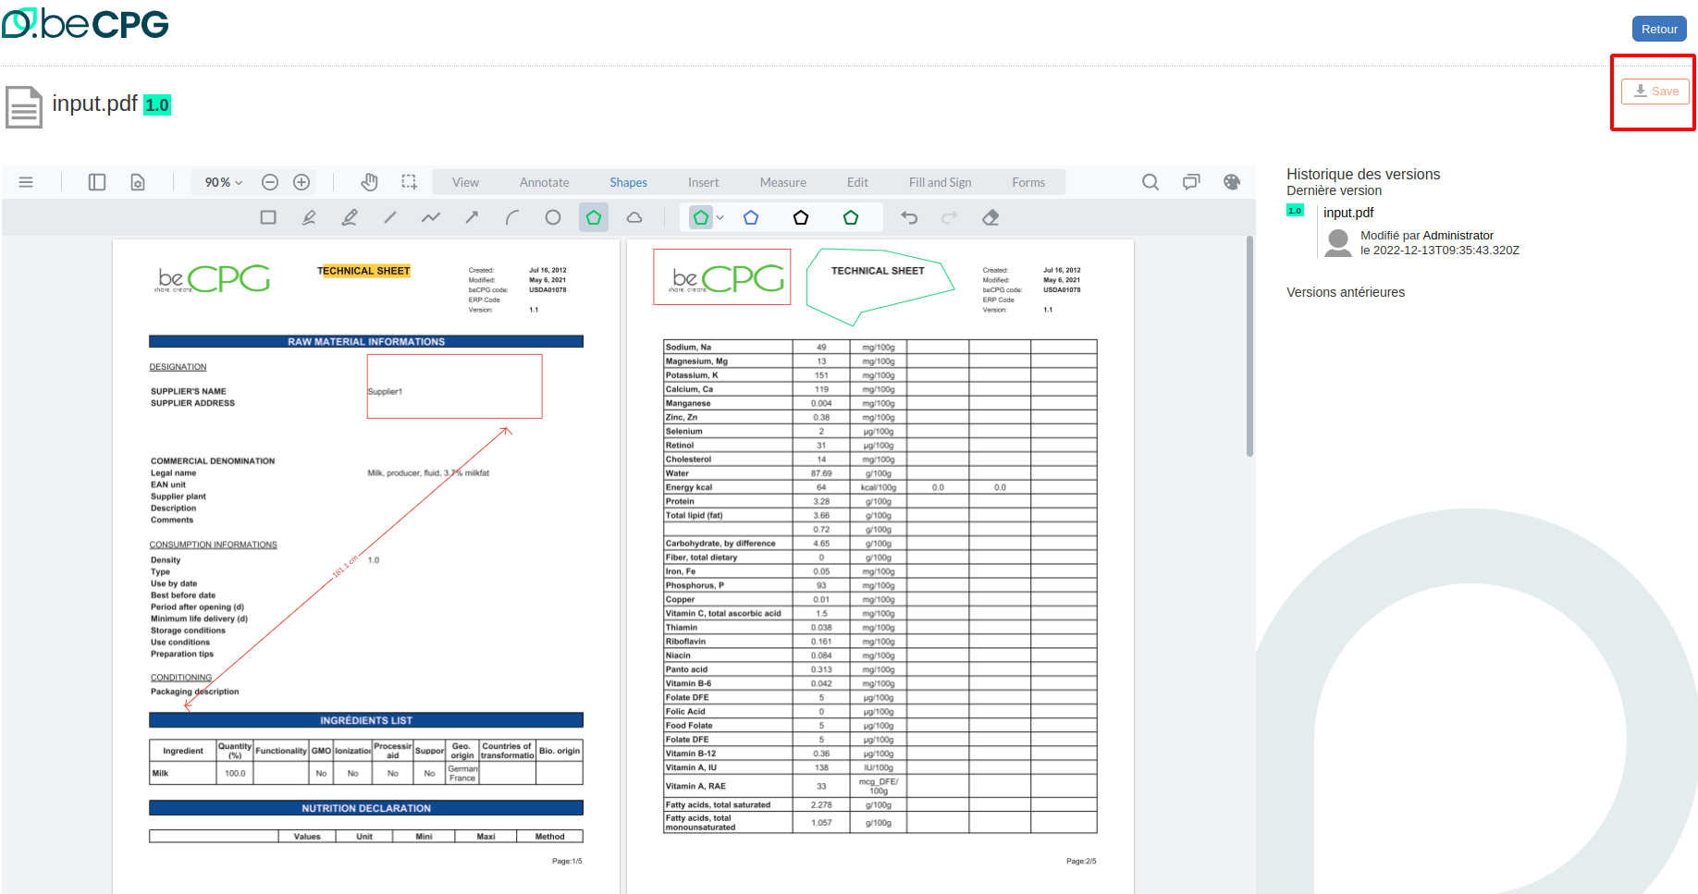Select the Ellipse shape tool
1698x894 pixels.
553,217
